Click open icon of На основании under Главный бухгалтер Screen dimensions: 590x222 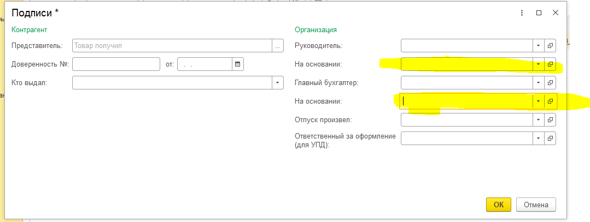tap(550, 101)
